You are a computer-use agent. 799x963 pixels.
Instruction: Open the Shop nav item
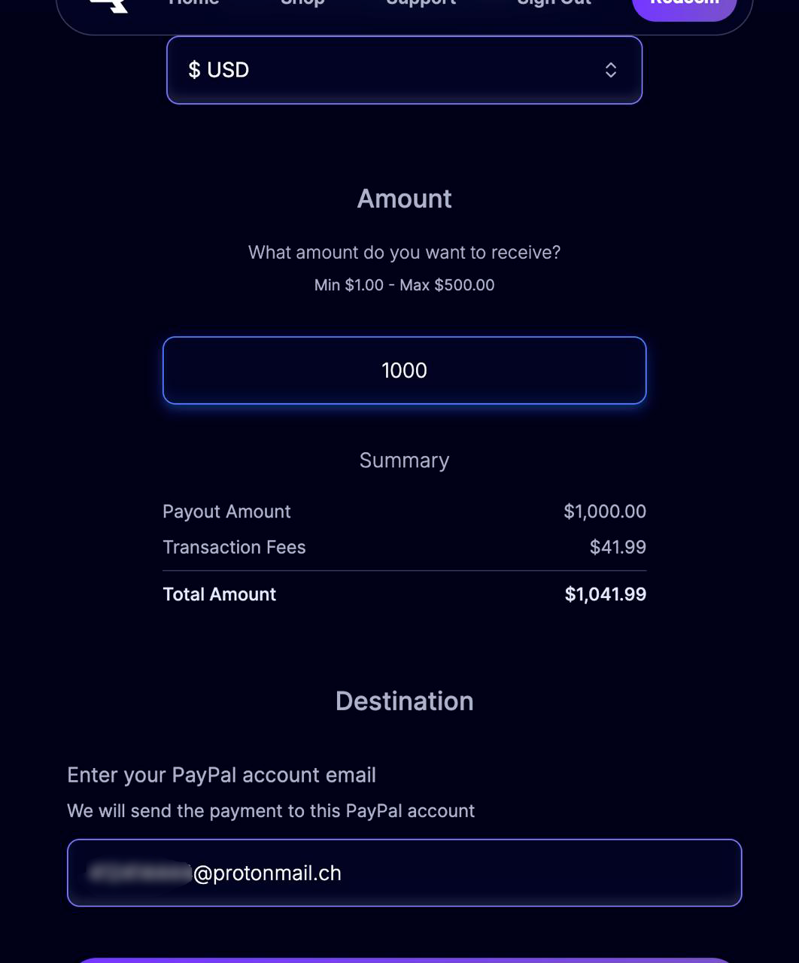[302, 3]
